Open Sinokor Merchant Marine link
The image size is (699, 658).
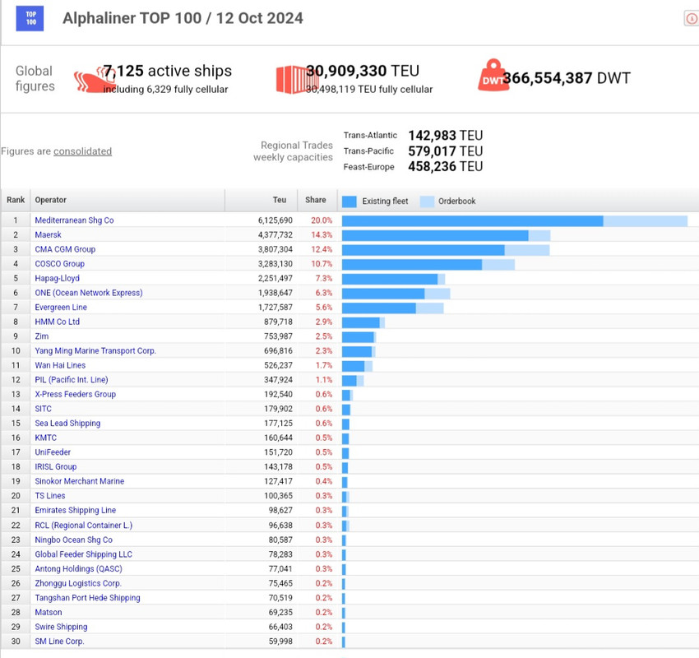pos(79,481)
